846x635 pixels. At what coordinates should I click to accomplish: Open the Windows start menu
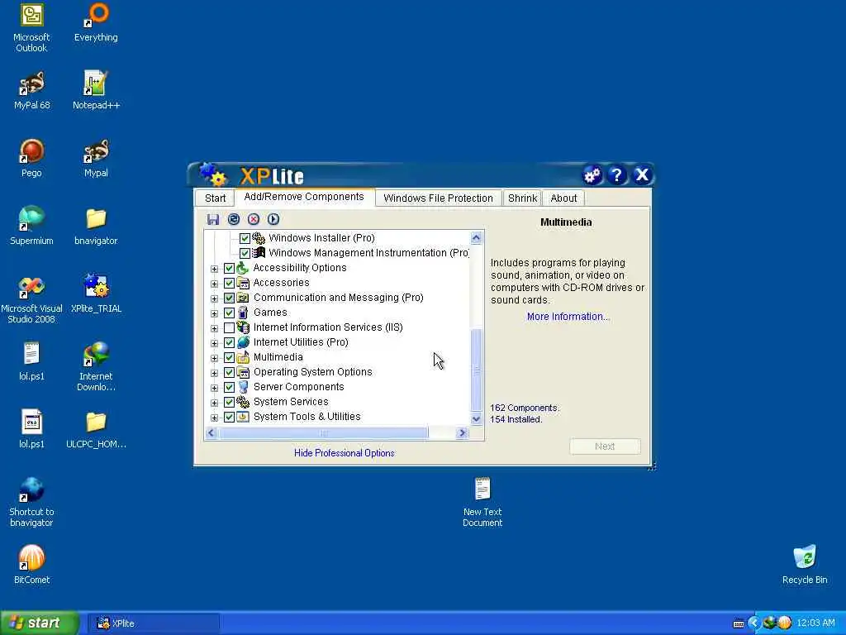pyautogui.click(x=39, y=623)
